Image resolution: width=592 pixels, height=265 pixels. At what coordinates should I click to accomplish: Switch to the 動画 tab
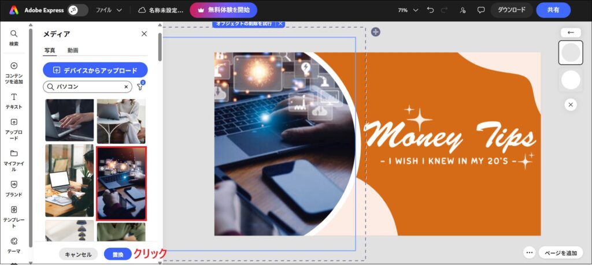73,50
